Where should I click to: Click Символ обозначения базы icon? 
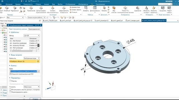coord(53,10)
